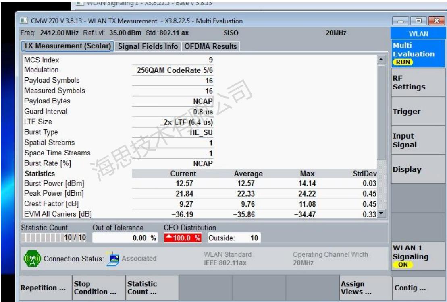This screenshot has width=447, height=302.
Task: Click the Burst Type HE_SU value
Action: (201, 132)
